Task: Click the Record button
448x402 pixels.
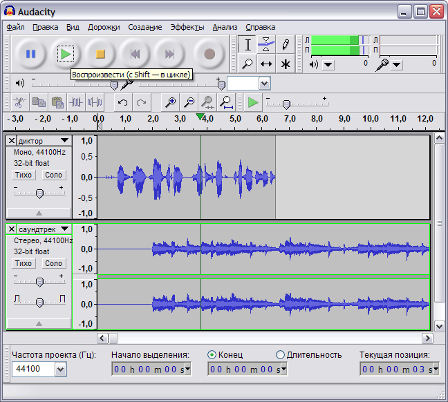Action: pos(209,53)
